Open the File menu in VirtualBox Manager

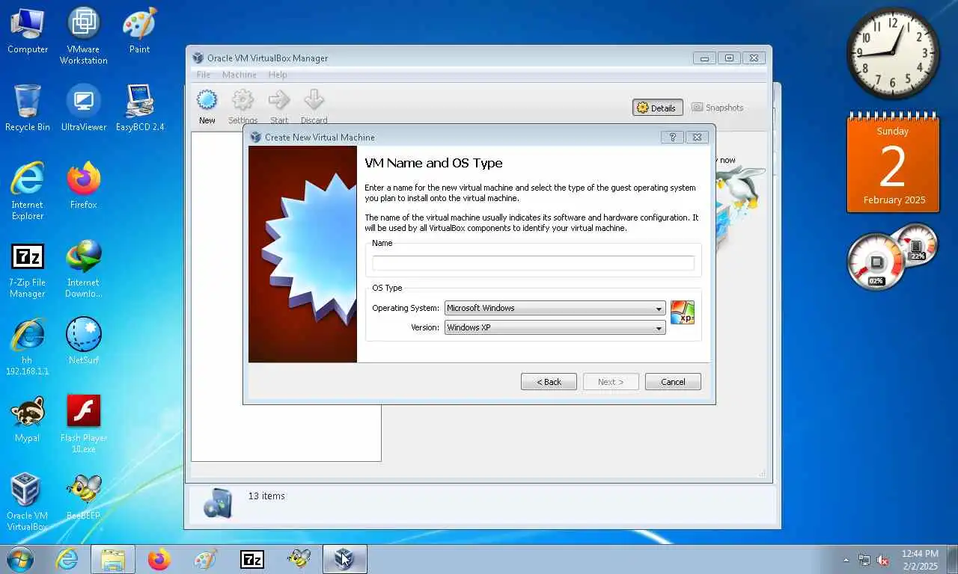click(x=204, y=75)
